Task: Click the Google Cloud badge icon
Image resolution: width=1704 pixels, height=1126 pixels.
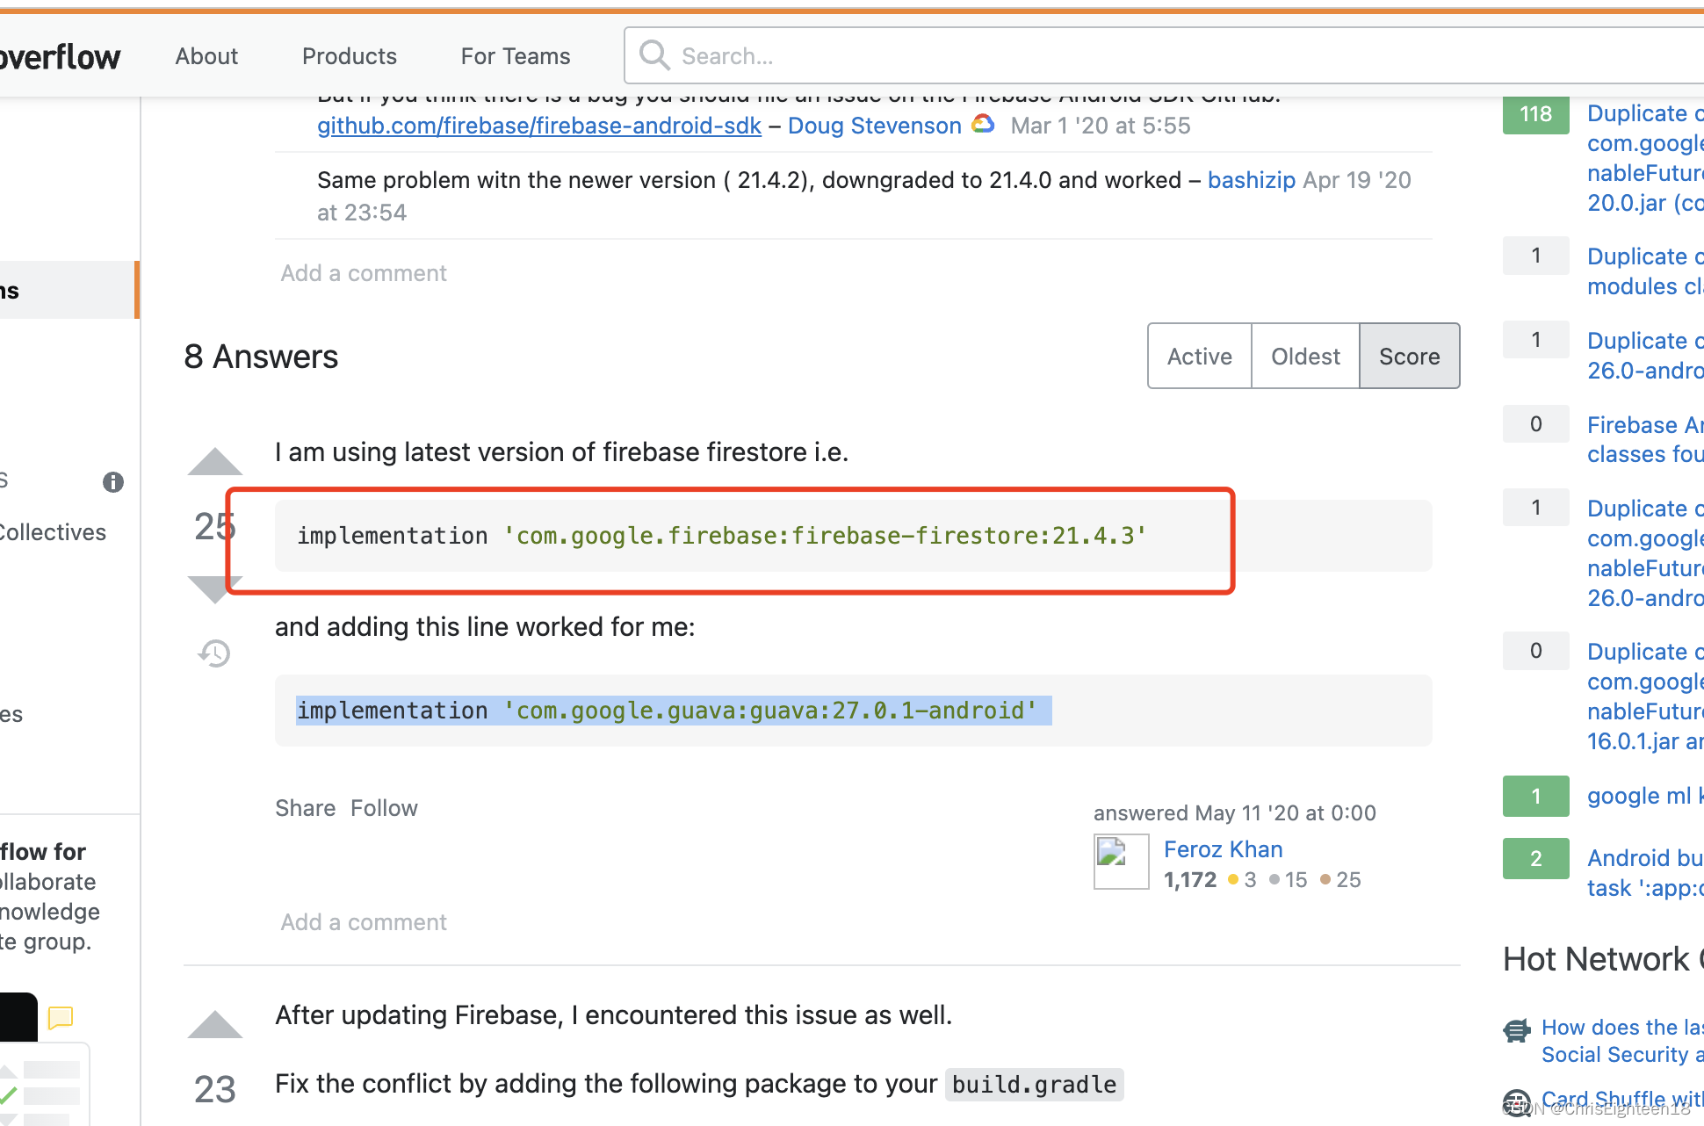Action: tap(984, 125)
